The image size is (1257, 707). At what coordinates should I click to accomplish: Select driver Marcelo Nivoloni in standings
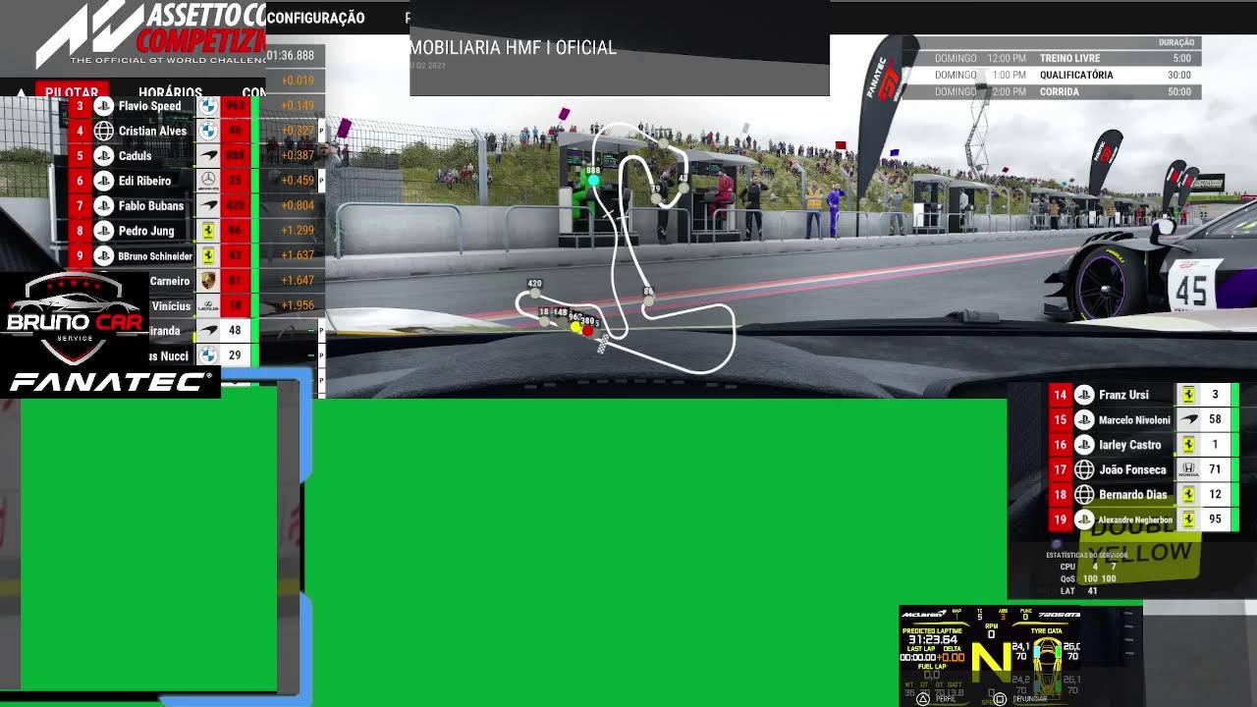pos(1134,420)
